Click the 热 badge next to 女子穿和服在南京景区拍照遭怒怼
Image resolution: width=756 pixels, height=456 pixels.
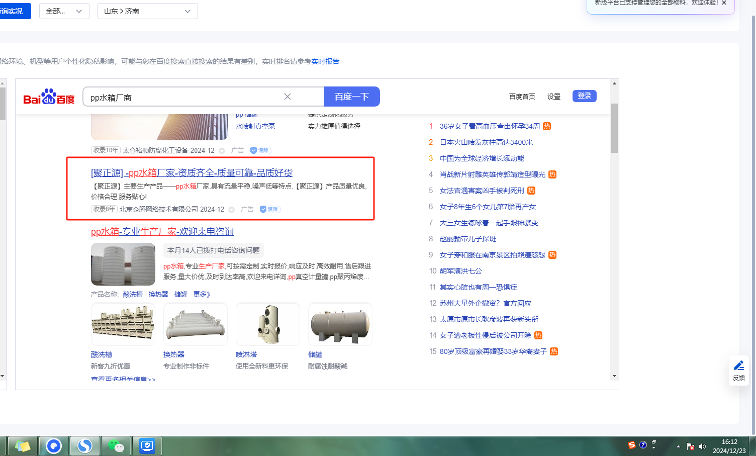552,255
